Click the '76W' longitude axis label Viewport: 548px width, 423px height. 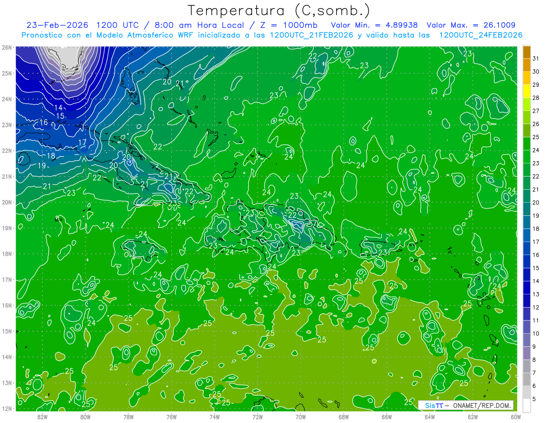click(171, 416)
